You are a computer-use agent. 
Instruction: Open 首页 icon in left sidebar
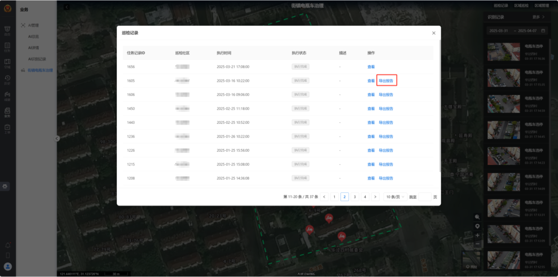click(x=7, y=30)
